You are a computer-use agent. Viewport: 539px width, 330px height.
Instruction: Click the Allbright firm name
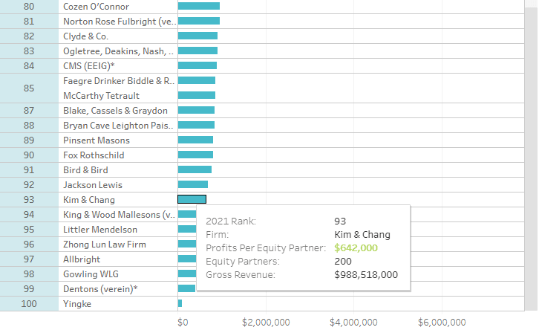tap(82, 259)
